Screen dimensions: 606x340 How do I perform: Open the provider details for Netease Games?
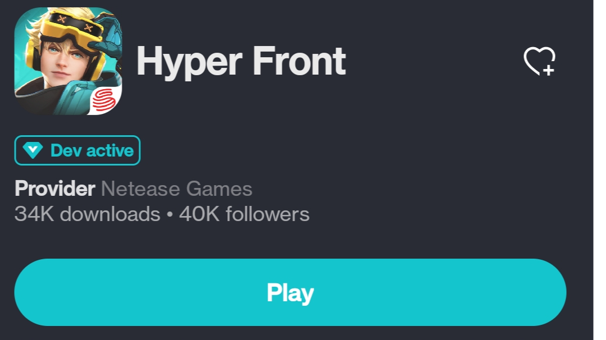tap(177, 189)
